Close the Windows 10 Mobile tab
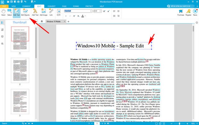199x125 pixels. [x=64, y=22]
